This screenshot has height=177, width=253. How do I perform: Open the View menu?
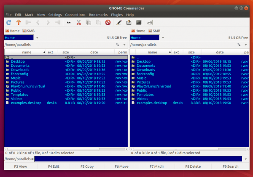pos(41,15)
